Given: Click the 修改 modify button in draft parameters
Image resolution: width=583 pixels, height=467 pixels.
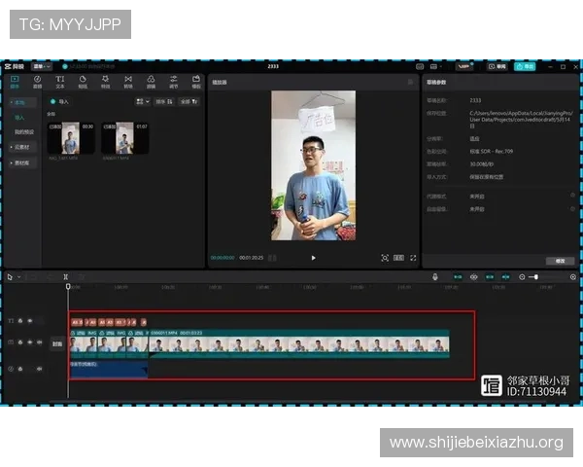Looking at the screenshot, I should 559,261.
